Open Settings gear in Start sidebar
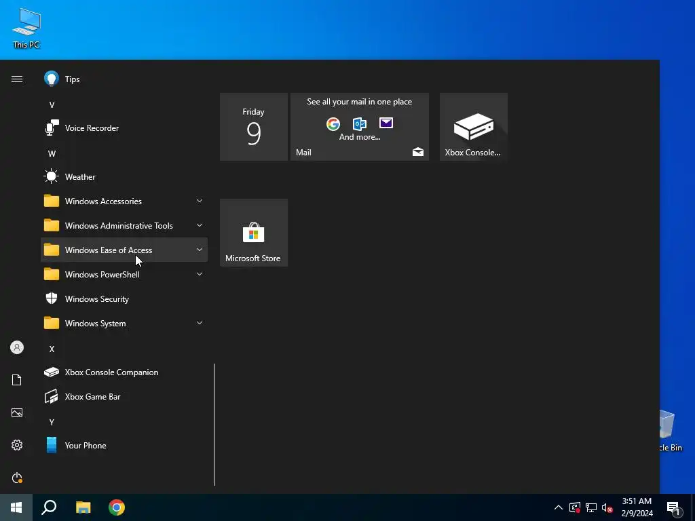Viewport: 695px width, 521px height. click(x=17, y=445)
